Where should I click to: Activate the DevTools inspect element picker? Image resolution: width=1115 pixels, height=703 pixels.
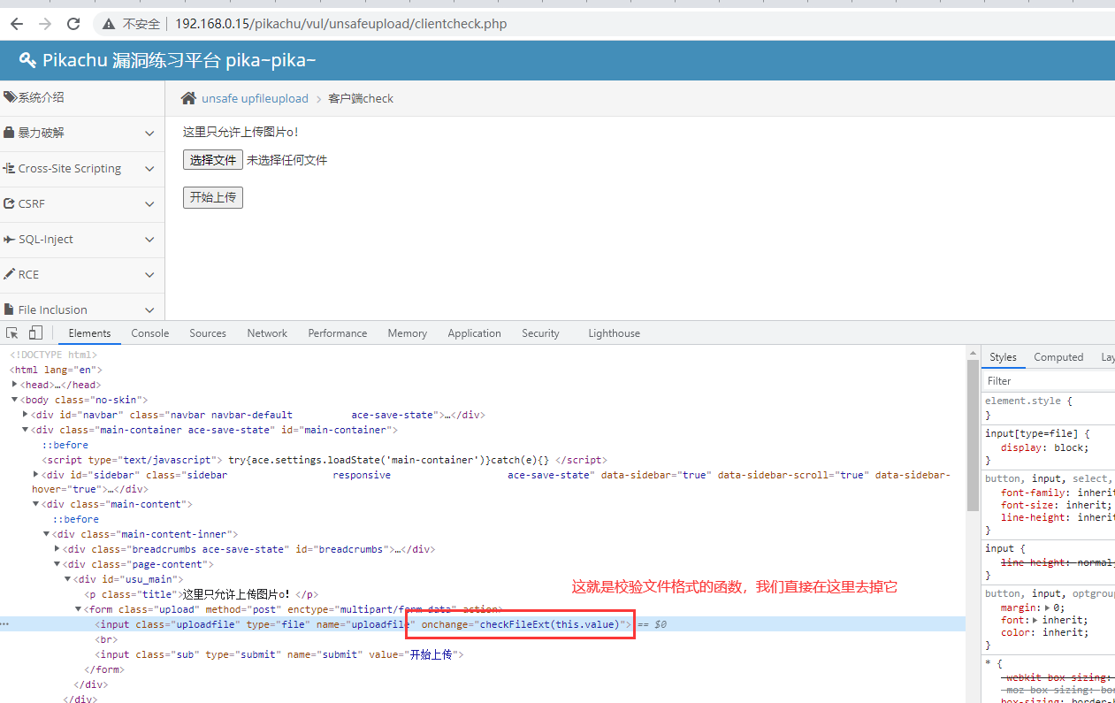pyautogui.click(x=12, y=333)
